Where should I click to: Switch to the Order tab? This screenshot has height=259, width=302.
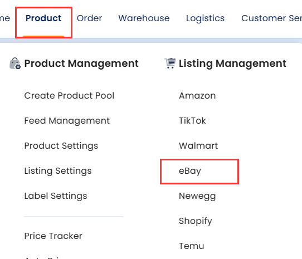89,18
